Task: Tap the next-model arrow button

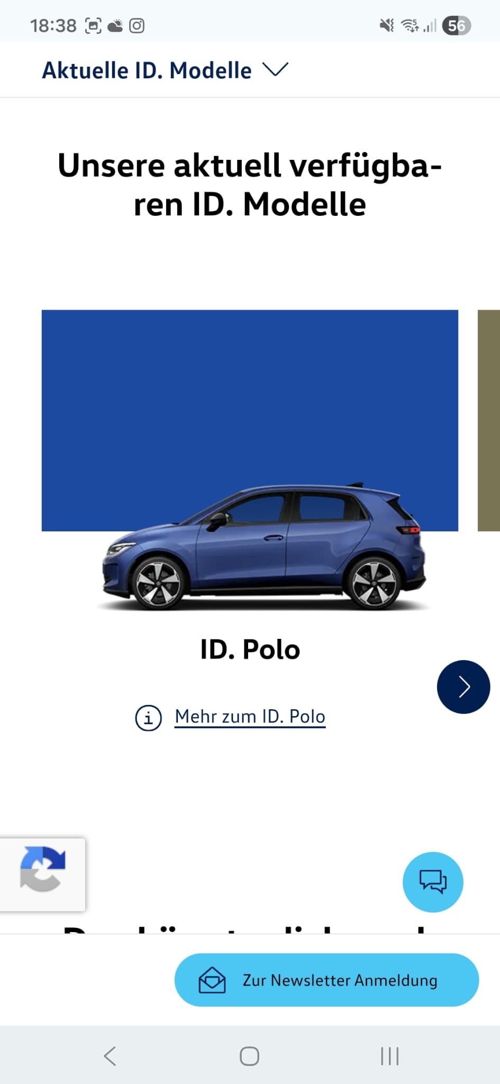Action: (x=463, y=687)
